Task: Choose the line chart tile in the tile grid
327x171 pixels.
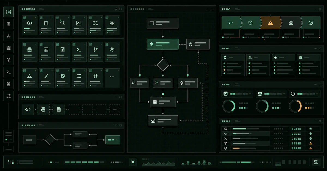Action: pyautogui.click(x=79, y=25)
